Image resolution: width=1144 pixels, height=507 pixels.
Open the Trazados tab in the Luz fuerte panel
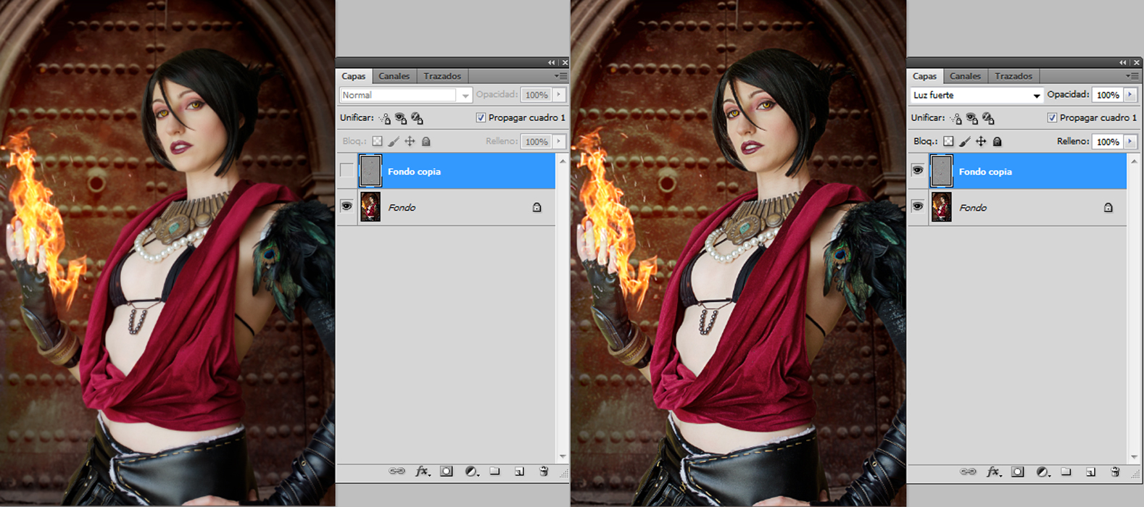coord(1014,76)
